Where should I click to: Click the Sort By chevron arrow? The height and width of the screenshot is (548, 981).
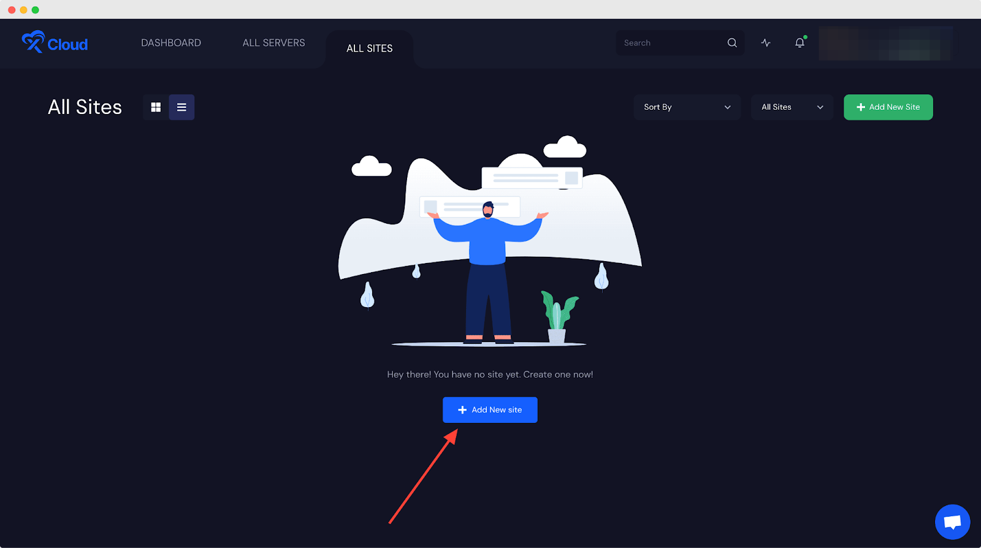(x=728, y=107)
